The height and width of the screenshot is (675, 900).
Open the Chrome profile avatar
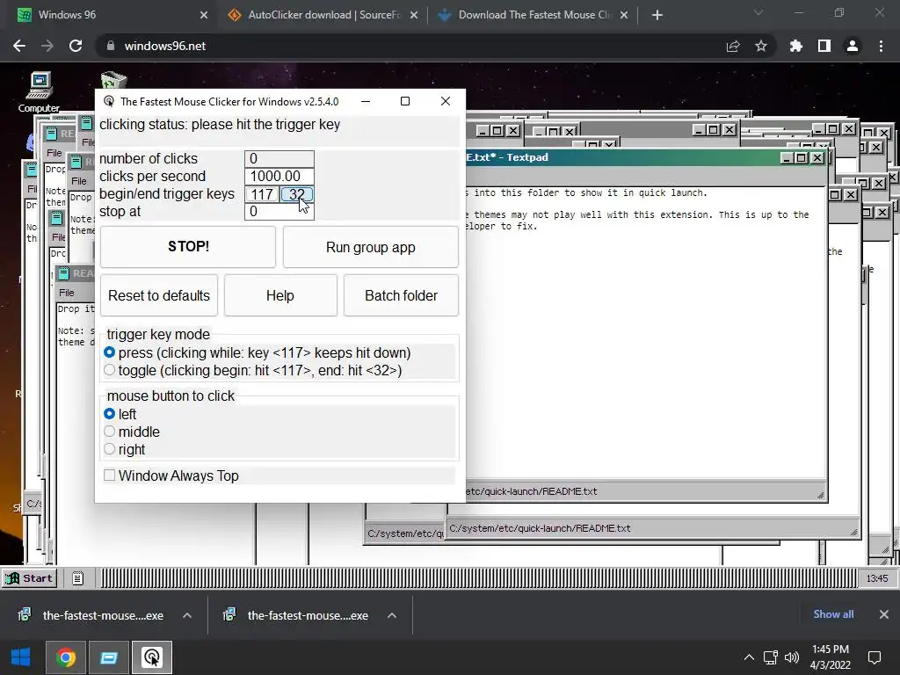[x=853, y=46]
